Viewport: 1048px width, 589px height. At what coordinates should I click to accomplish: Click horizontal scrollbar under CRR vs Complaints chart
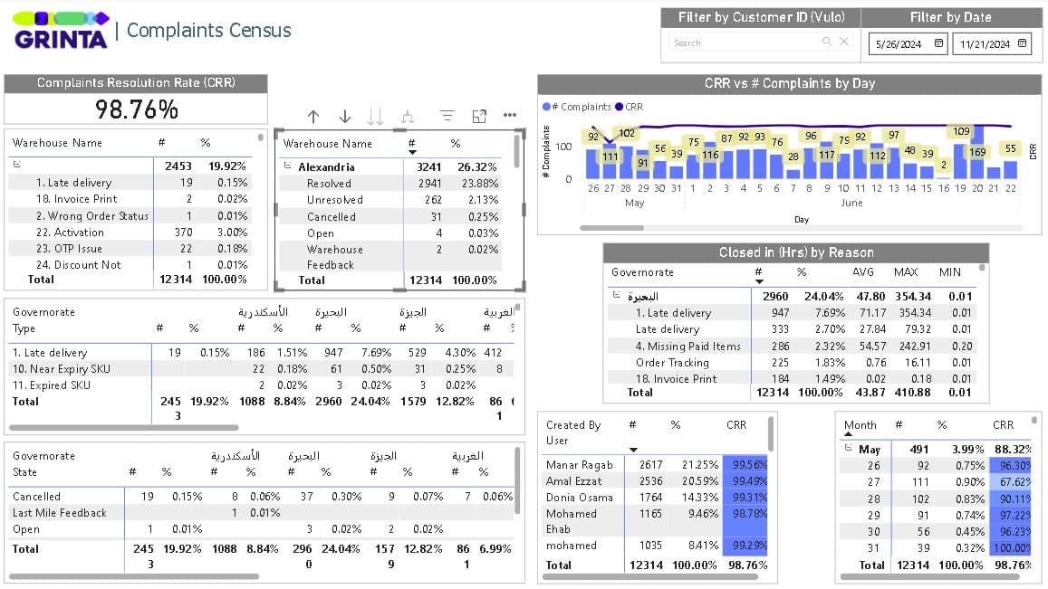(x=611, y=228)
